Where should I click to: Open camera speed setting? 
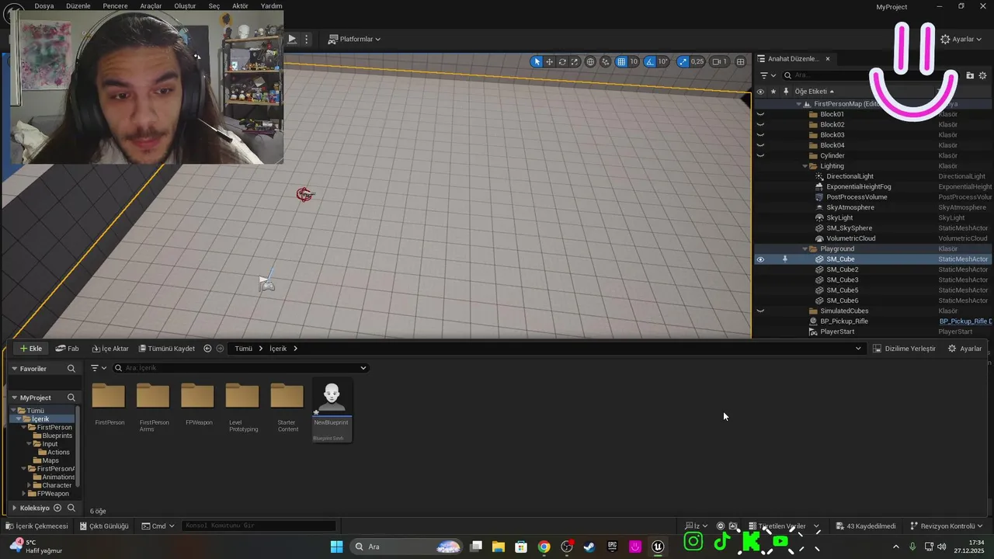[x=720, y=61]
